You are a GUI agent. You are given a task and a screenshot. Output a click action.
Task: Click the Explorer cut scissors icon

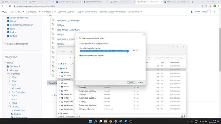coord(71,52)
